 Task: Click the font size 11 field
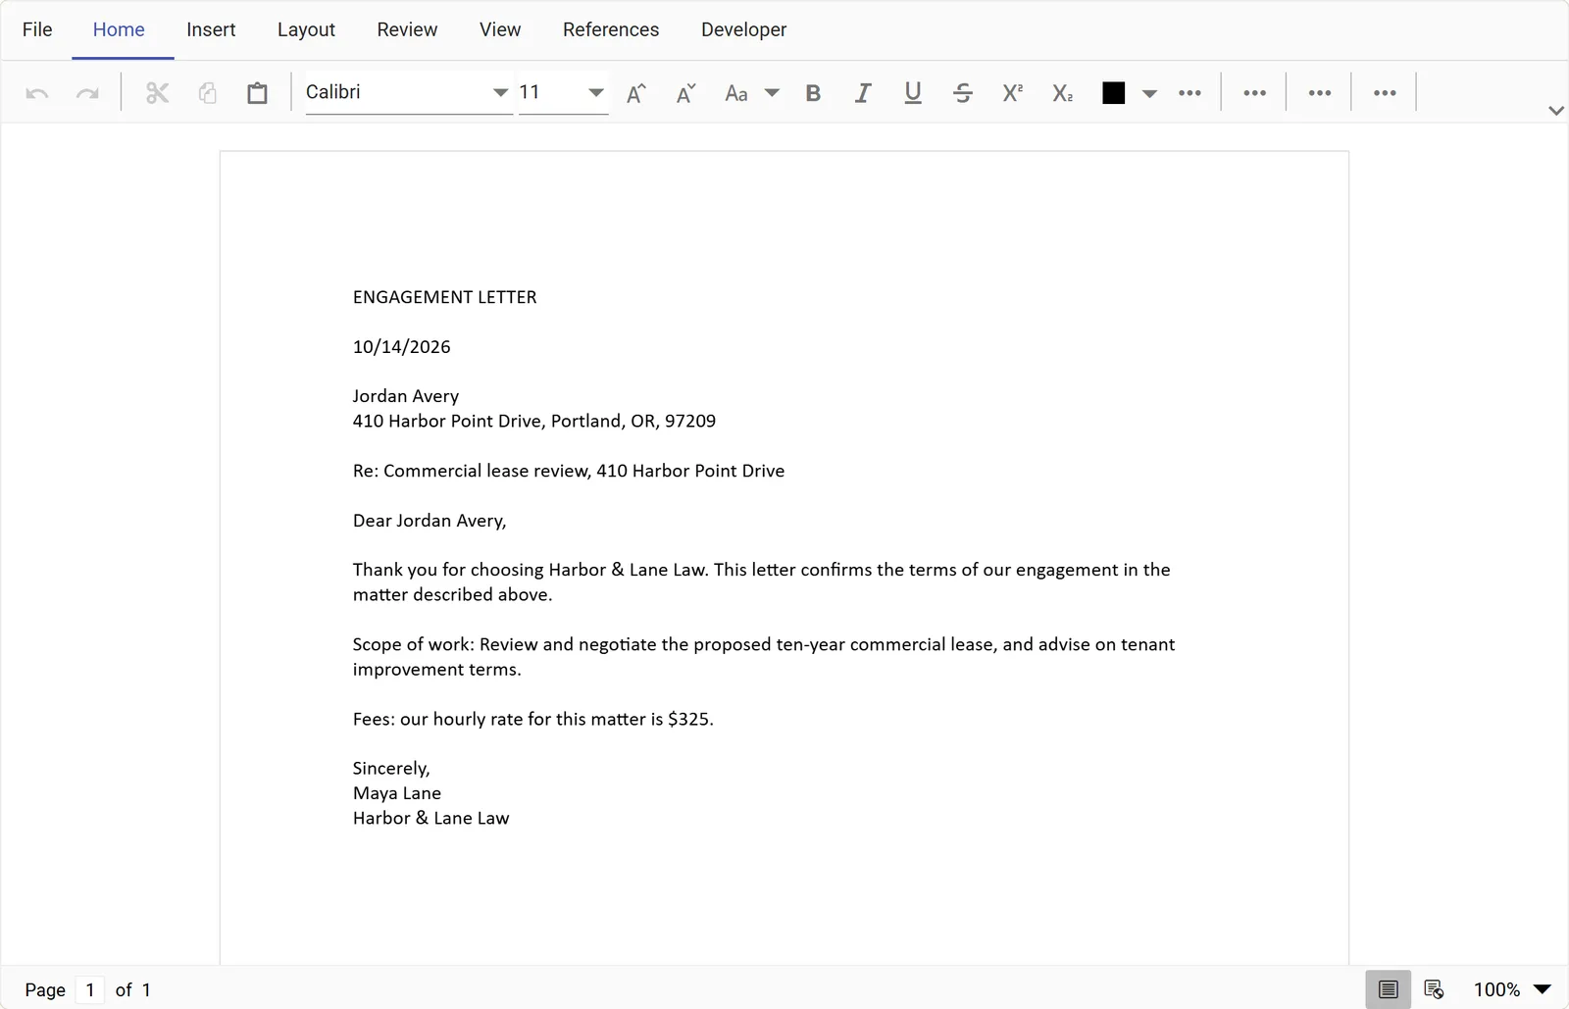pos(551,92)
